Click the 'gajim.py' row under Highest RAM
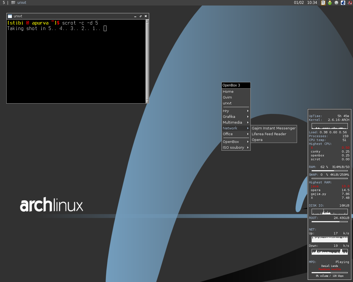 pyautogui.click(x=330, y=194)
